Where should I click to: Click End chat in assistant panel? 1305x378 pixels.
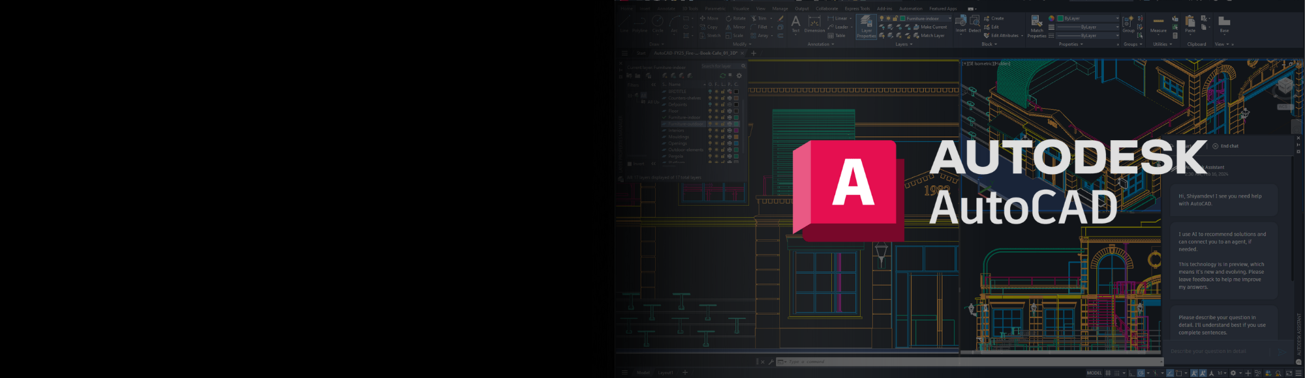tap(1225, 146)
